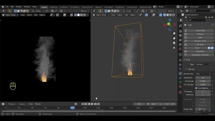
Task: Open the Output properties tab icon
Action: 180,36
